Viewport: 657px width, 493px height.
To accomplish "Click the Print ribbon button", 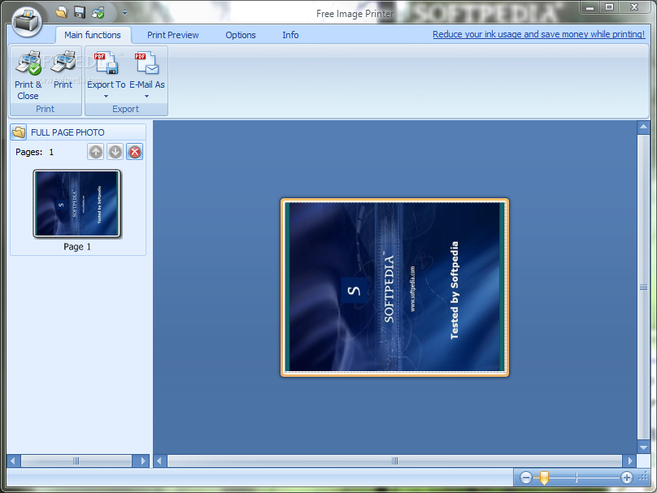I will 63,70.
